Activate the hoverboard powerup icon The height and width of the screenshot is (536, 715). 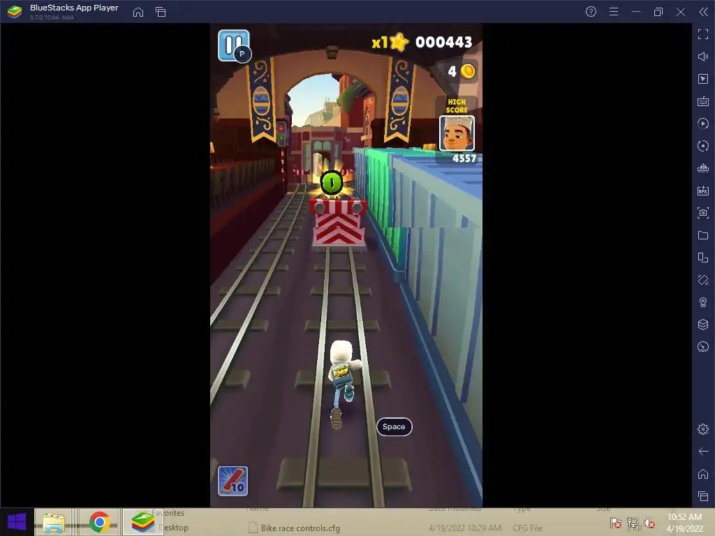233,481
